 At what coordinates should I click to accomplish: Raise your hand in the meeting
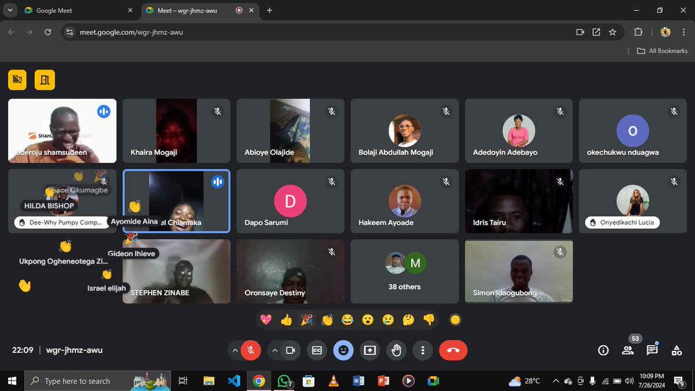click(x=397, y=350)
